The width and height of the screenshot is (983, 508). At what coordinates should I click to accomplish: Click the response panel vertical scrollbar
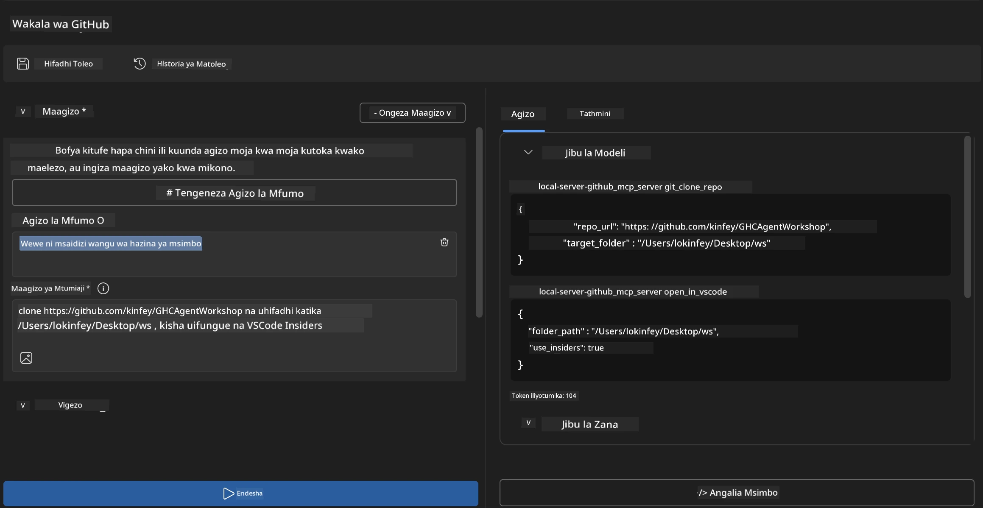[x=967, y=217]
